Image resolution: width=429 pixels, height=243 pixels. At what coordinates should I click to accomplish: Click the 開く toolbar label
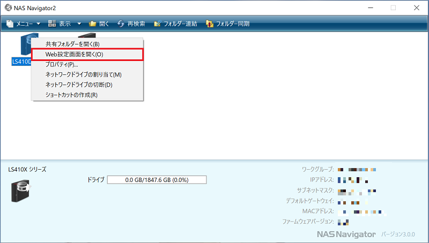pyautogui.click(x=104, y=24)
